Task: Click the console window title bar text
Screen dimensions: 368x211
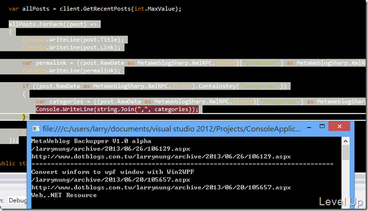Action: click(171, 129)
